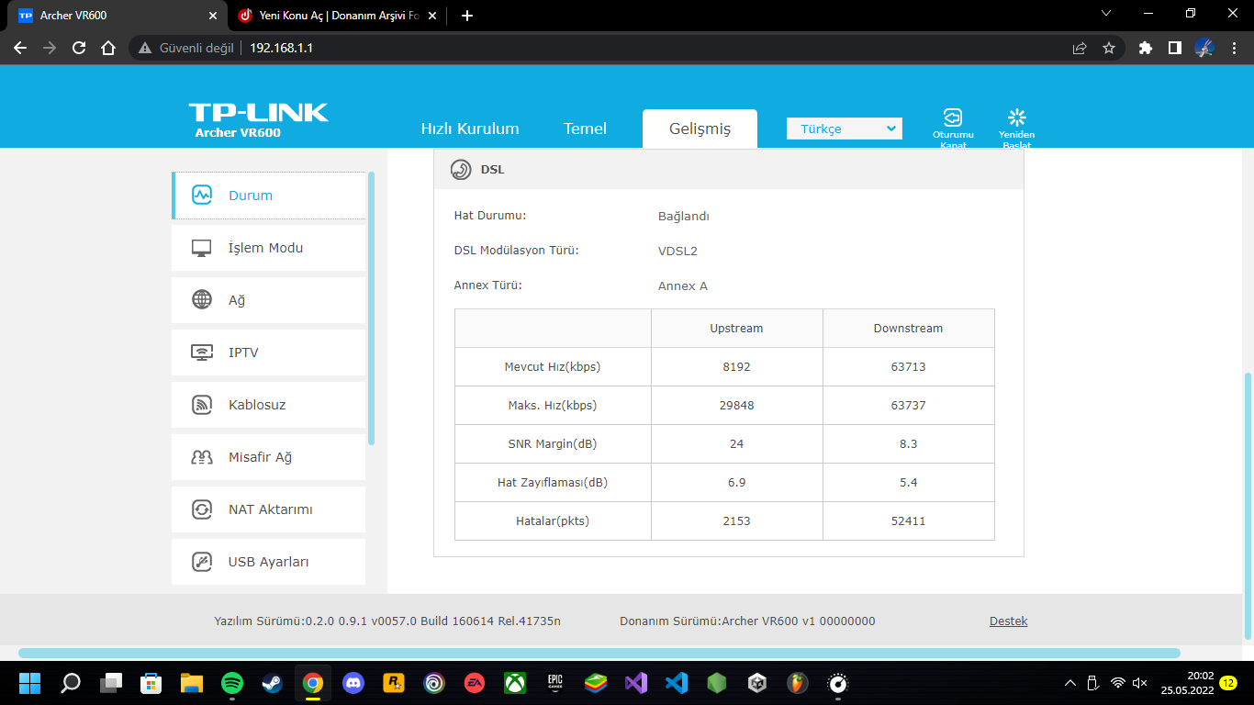Click the upstream max speed value 29848
The width and height of the screenshot is (1254, 705).
736,406
